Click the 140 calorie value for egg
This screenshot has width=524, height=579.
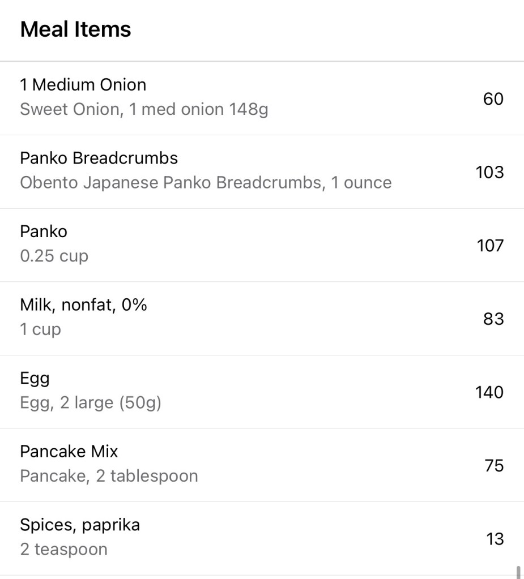tap(489, 392)
